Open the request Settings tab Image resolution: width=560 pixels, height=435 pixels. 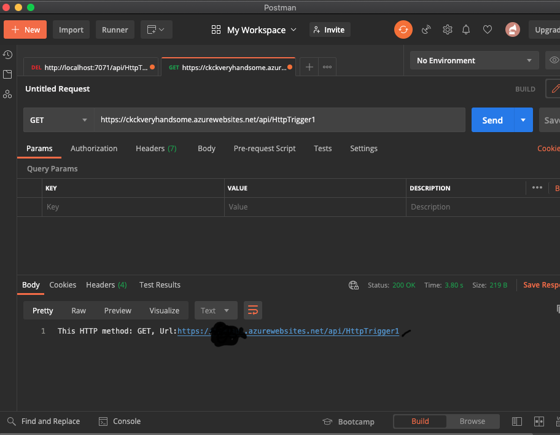[x=364, y=149]
